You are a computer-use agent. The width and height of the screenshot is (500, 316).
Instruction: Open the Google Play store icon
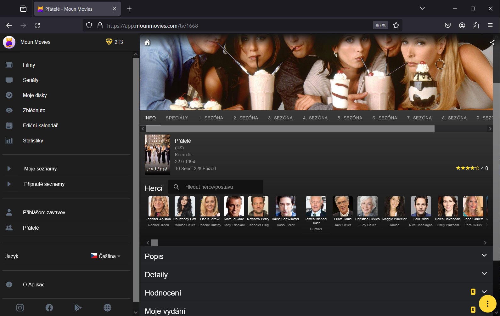click(78, 307)
